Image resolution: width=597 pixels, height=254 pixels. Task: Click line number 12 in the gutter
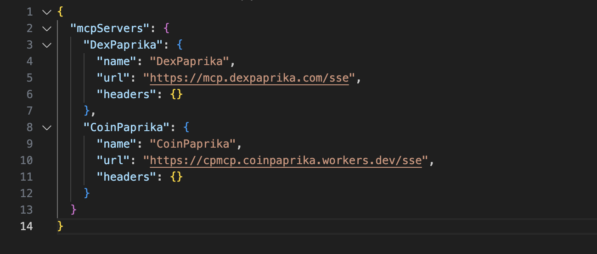(x=26, y=193)
